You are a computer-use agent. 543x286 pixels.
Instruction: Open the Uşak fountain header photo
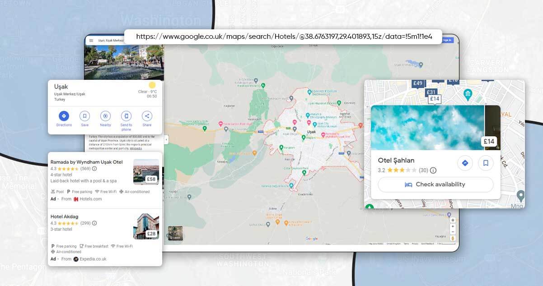point(124,62)
